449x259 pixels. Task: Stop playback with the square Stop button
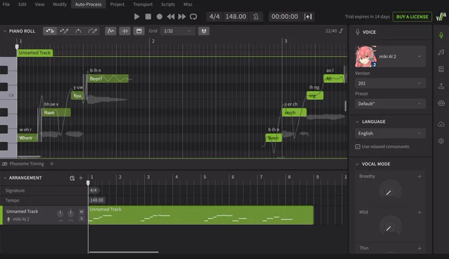point(148,17)
